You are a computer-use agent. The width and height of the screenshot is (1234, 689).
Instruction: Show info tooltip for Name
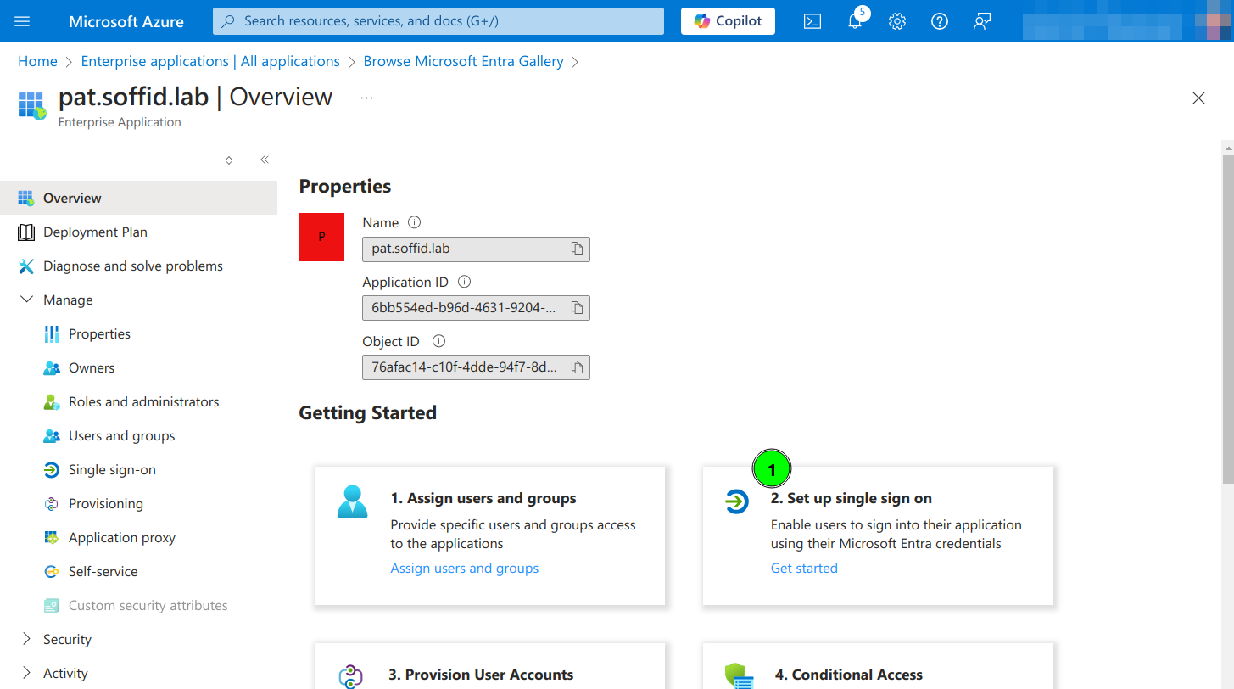[x=414, y=222]
